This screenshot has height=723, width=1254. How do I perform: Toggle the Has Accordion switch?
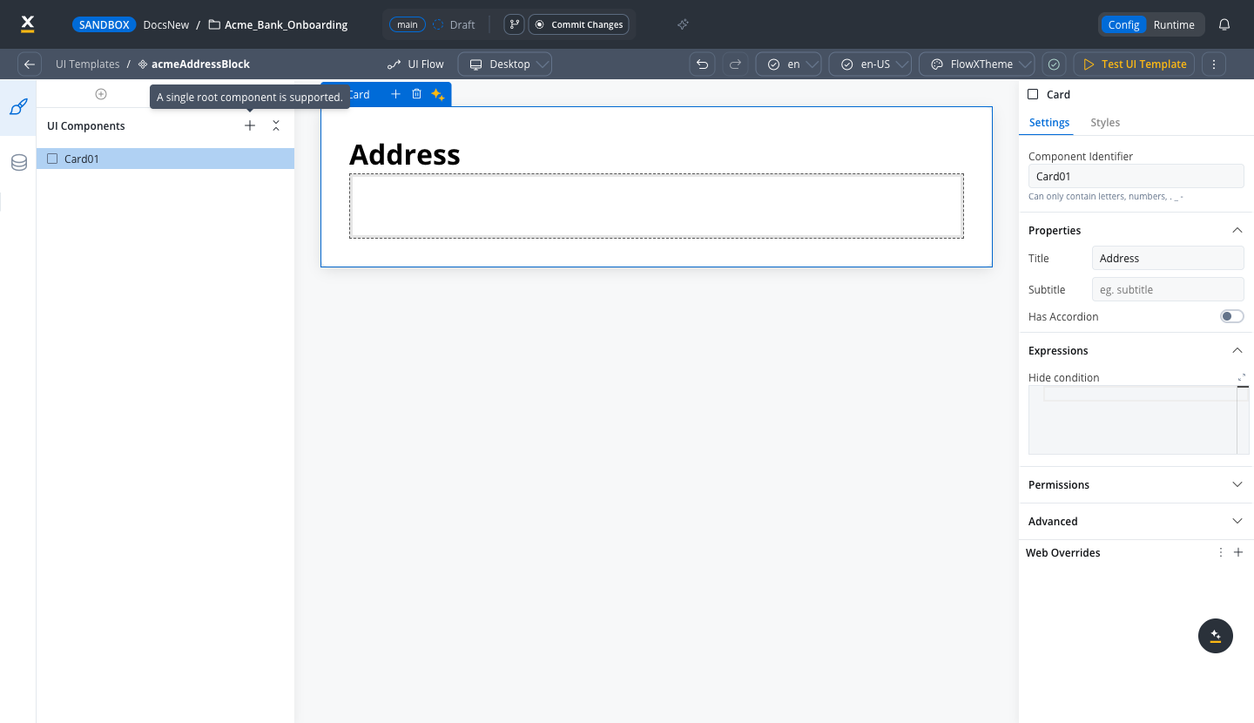point(1232,316)
